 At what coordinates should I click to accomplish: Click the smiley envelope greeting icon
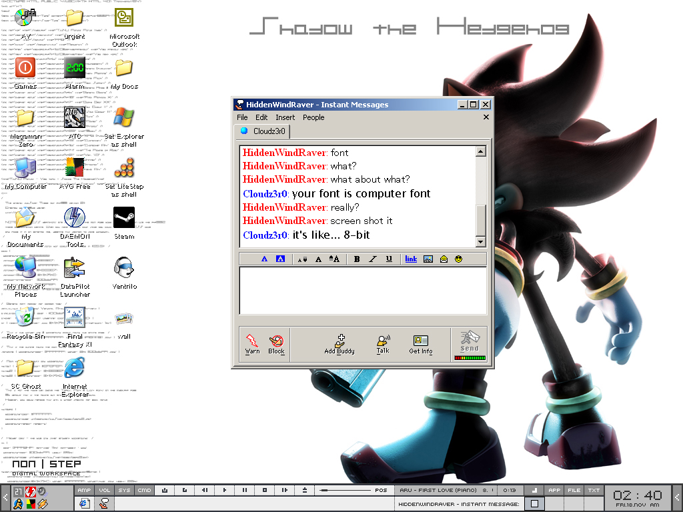[x=444, y=259]
